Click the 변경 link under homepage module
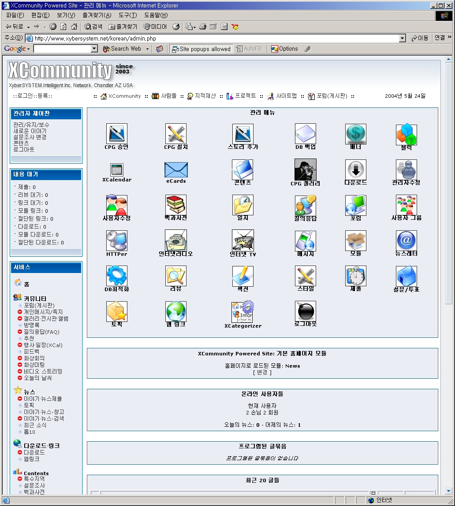Viewport: 455px width, 506px height. click(x=262, y=372)
